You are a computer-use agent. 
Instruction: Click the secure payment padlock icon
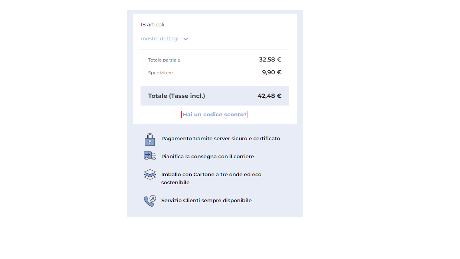[149, 139]
